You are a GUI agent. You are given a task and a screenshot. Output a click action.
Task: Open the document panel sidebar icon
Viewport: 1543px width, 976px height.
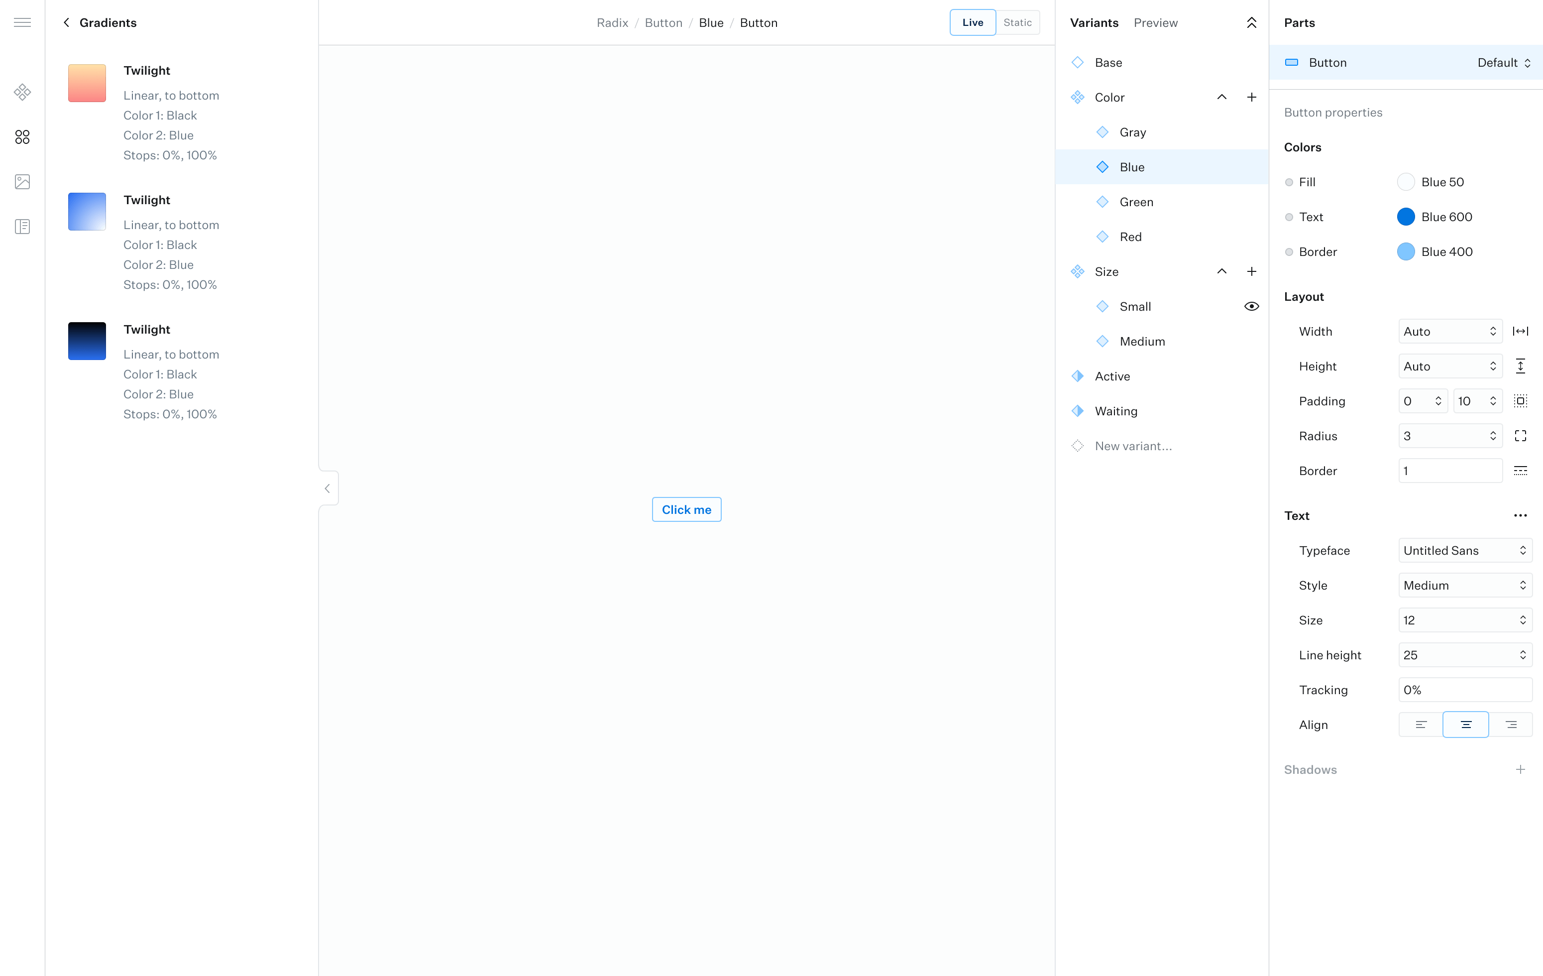point(22,227)
